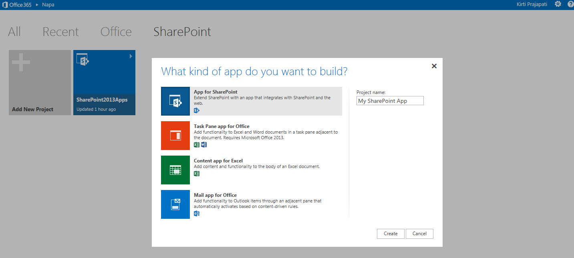Click the plus icon on Add New Project
This screenshot has width=574, height=258.
21,62
